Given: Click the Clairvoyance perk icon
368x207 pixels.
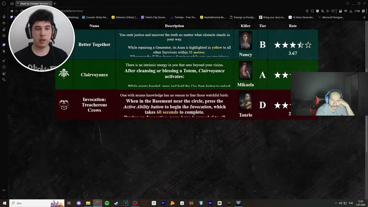Looking at the screenshot, I should [x=64, y=74].
